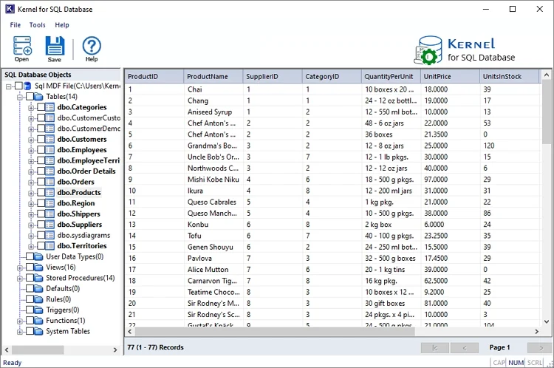Check the Sql MDF File root checkbox
Viewport: 554px width, 368px height.
pos(18,86)
